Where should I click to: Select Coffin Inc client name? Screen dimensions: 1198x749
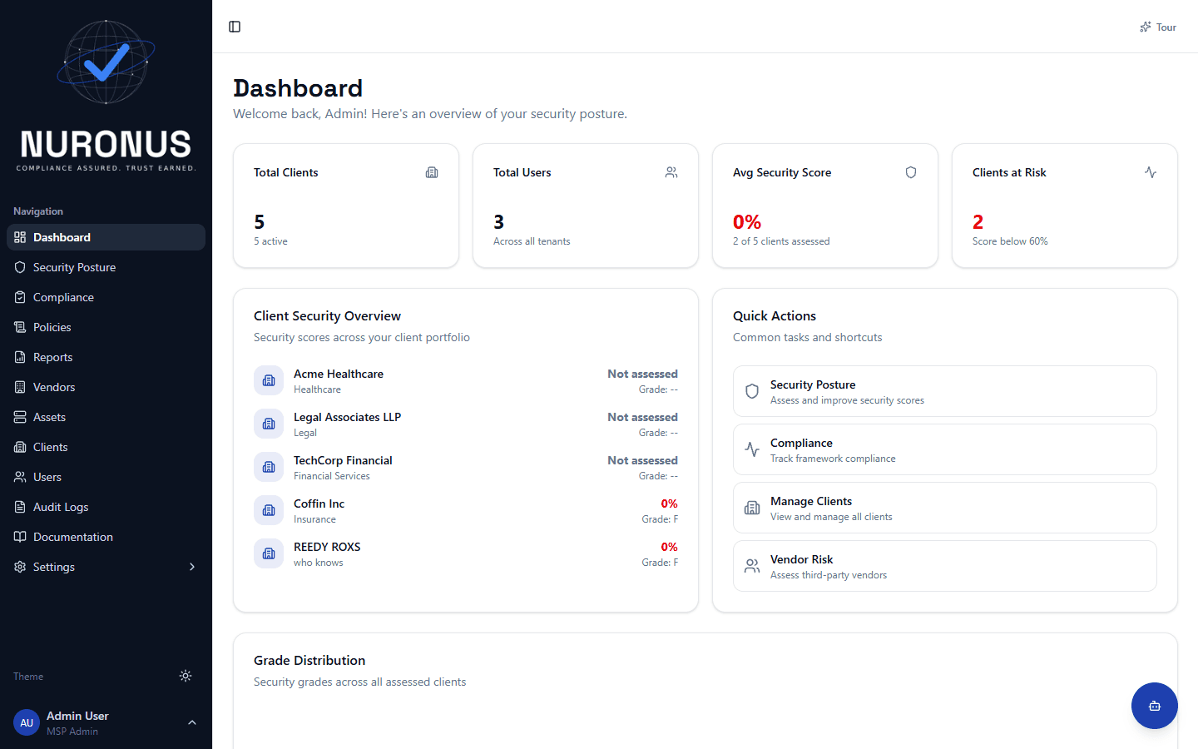[x=319, y=503]
